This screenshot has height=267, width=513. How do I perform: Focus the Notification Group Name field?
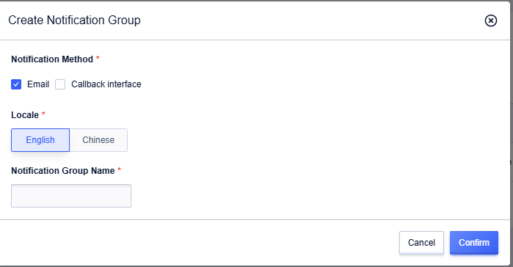coord(71,196)
